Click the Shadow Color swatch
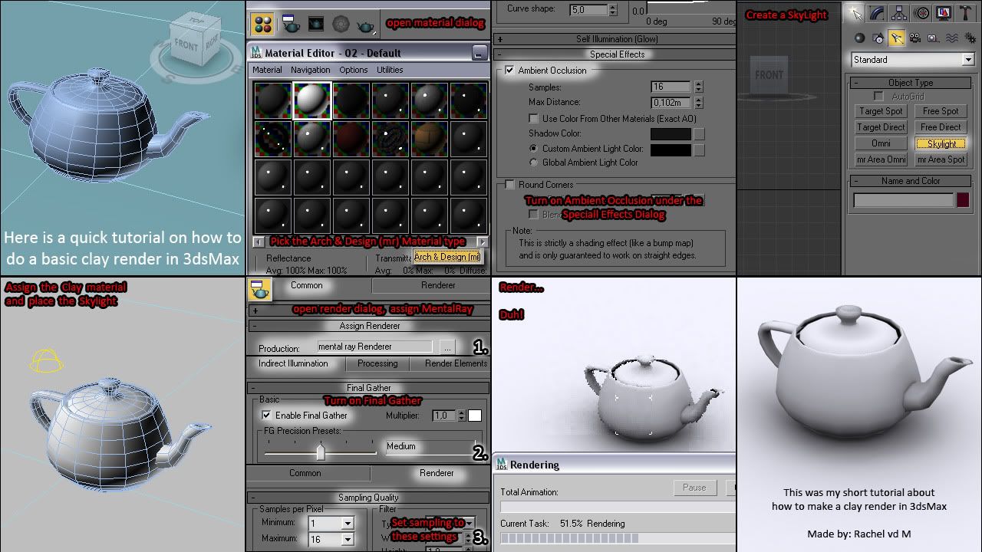This screenshot has height=552, width=982. [671, 133]
